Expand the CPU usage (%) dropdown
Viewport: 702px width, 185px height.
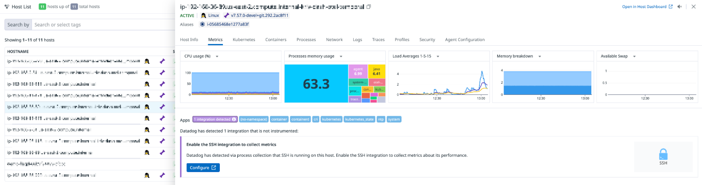click(217, 56)
